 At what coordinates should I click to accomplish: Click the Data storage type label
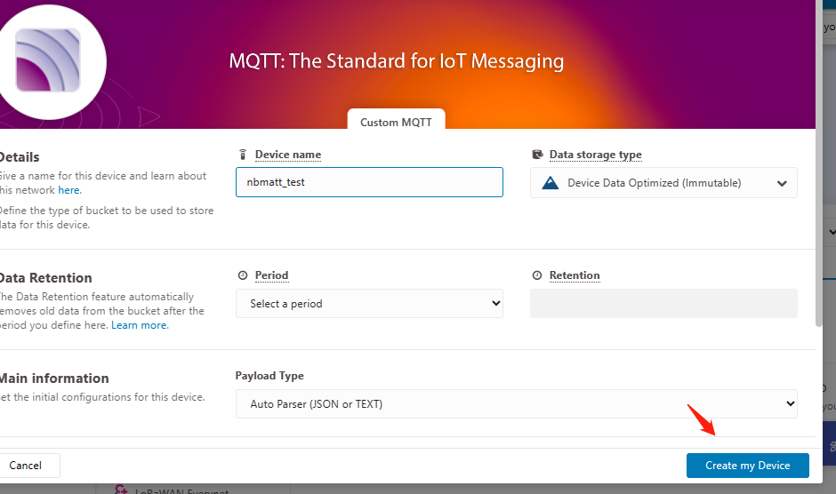click(596, 155)
